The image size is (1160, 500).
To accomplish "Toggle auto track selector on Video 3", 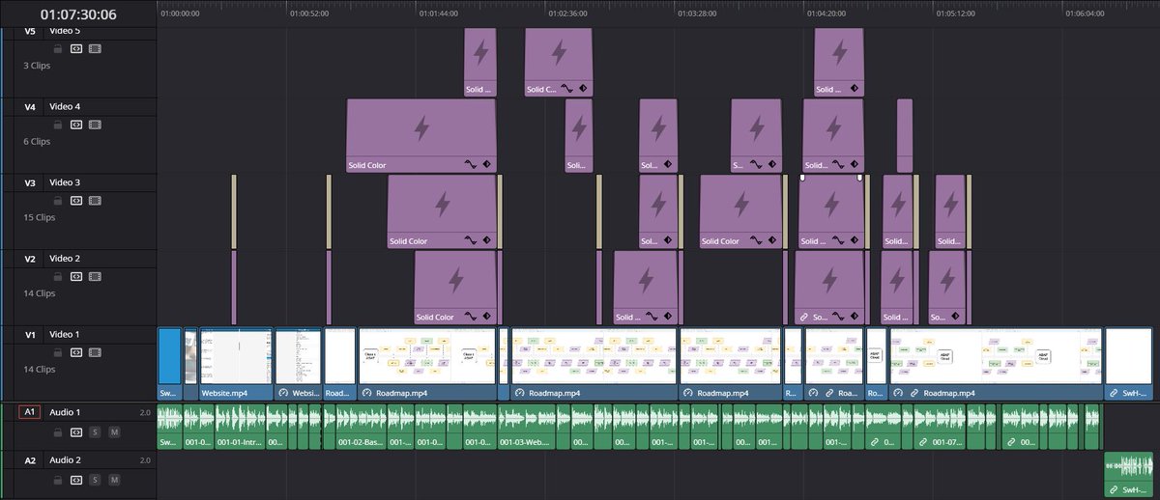I will pos(76,200).
